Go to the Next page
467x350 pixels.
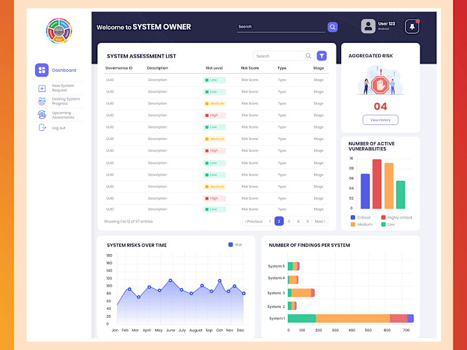(320, 222)
